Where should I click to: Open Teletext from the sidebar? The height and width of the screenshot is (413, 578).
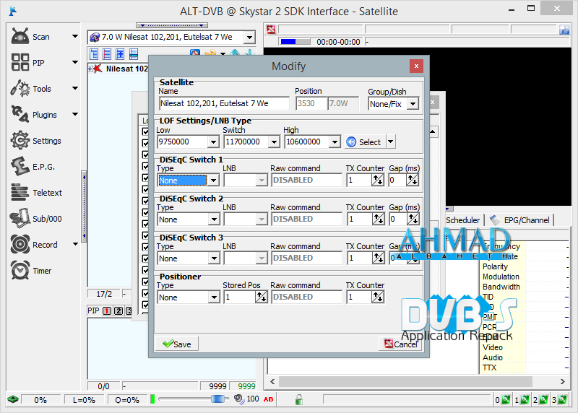(37, 192)
